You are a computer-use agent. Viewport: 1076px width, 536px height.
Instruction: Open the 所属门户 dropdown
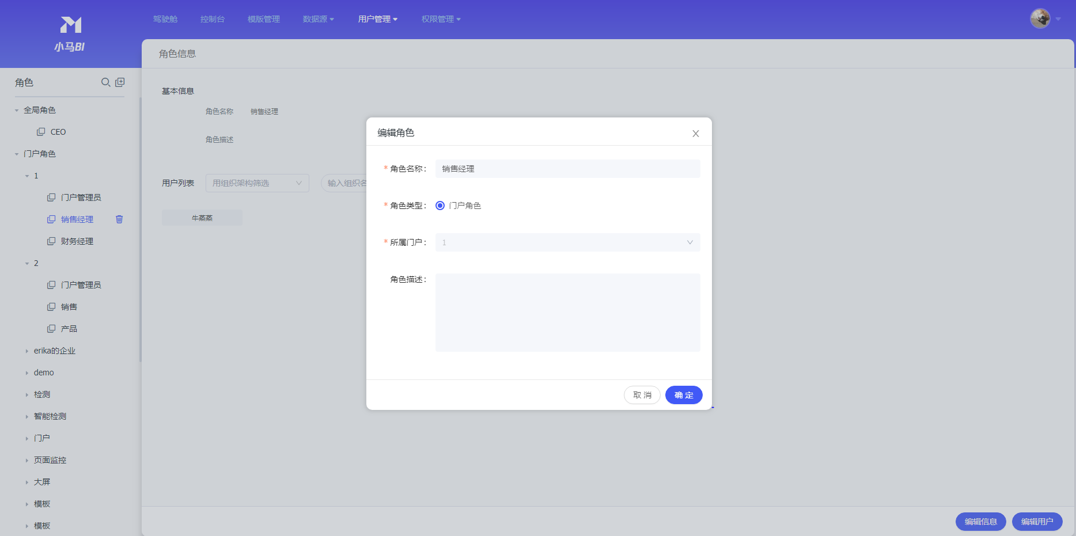pyautogui.click(x=567, y=242)
